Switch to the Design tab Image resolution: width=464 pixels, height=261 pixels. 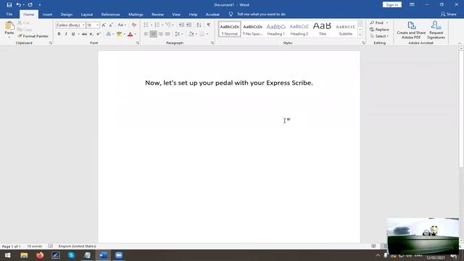[x=67, y=14]
